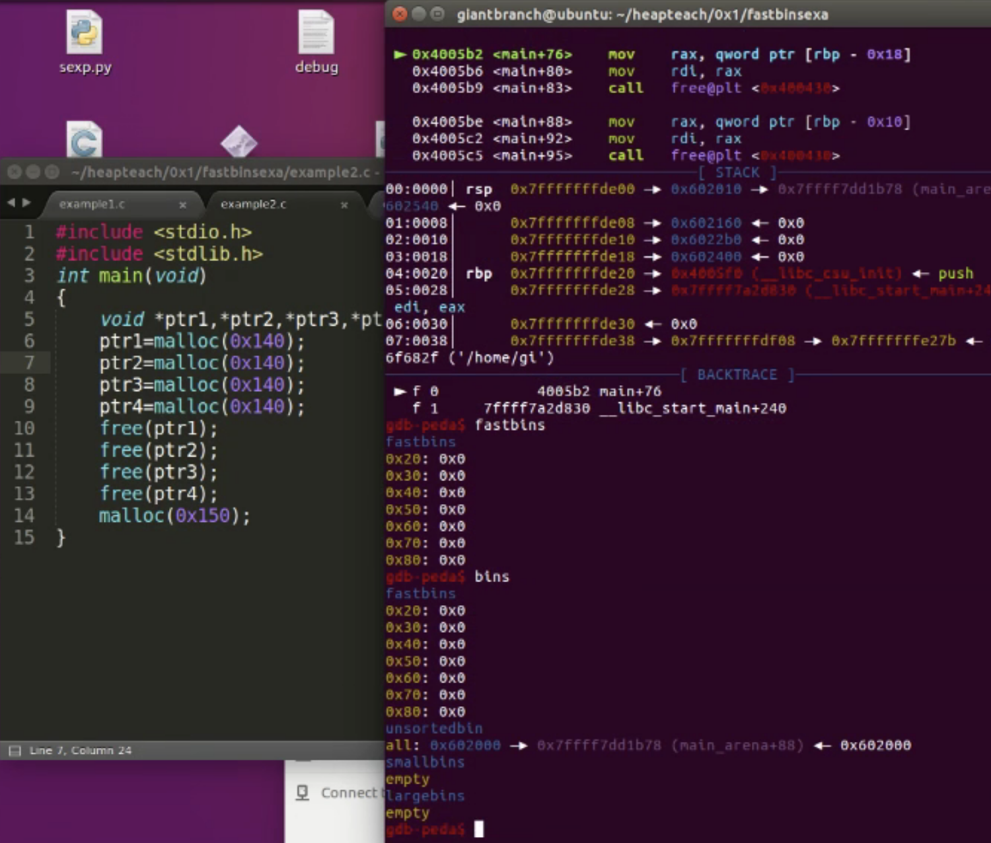Click stack value '0x602400'
This screenshot has width=991, height=843.
[x=706, y=257]
